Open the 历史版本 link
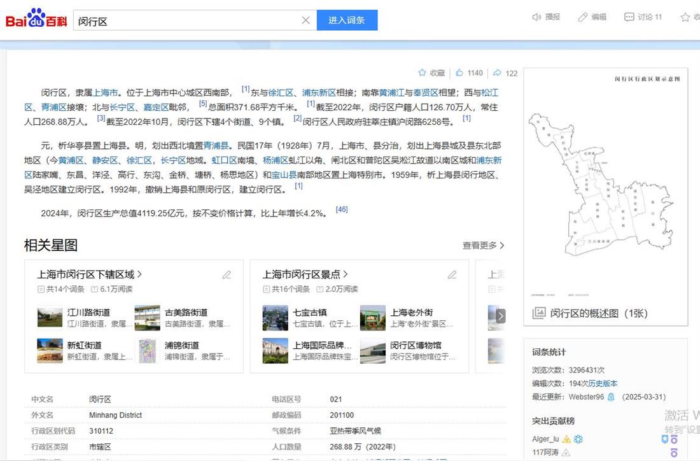 pyautogui.click(x=603, y=383)
